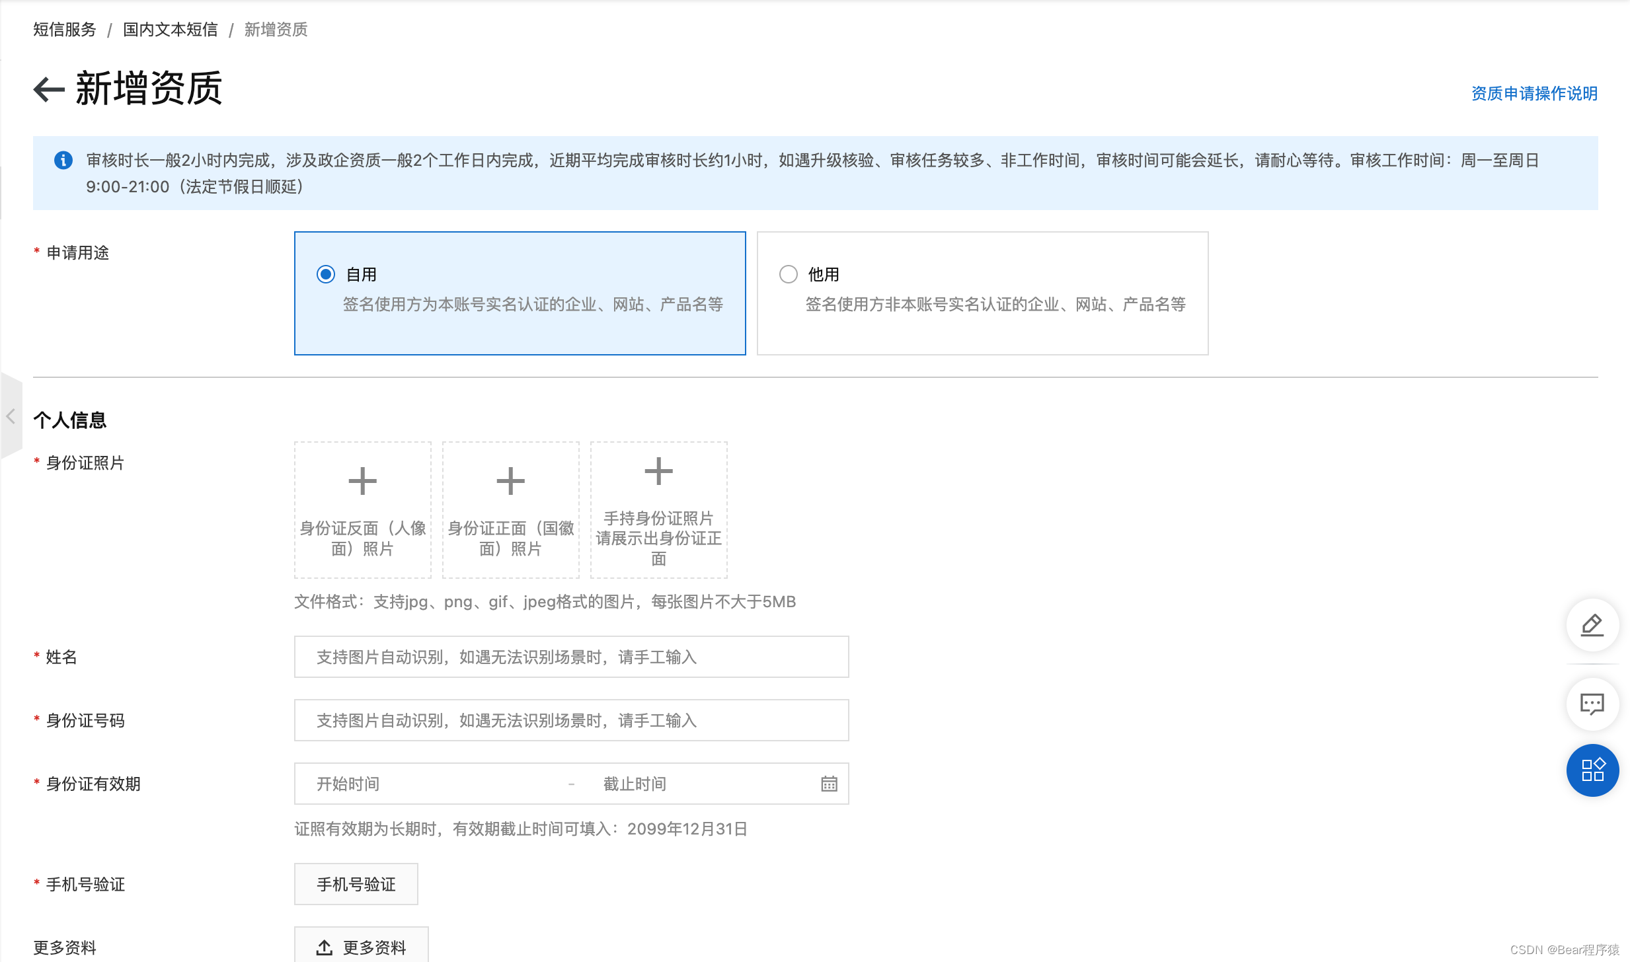
Task: Open the chat feedback icon on right sidebar
Action: coord(1592,704)
